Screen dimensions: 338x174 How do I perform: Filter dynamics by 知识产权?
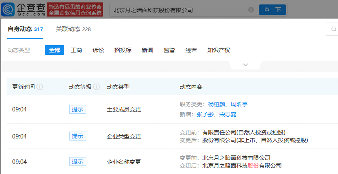point(219,50)
